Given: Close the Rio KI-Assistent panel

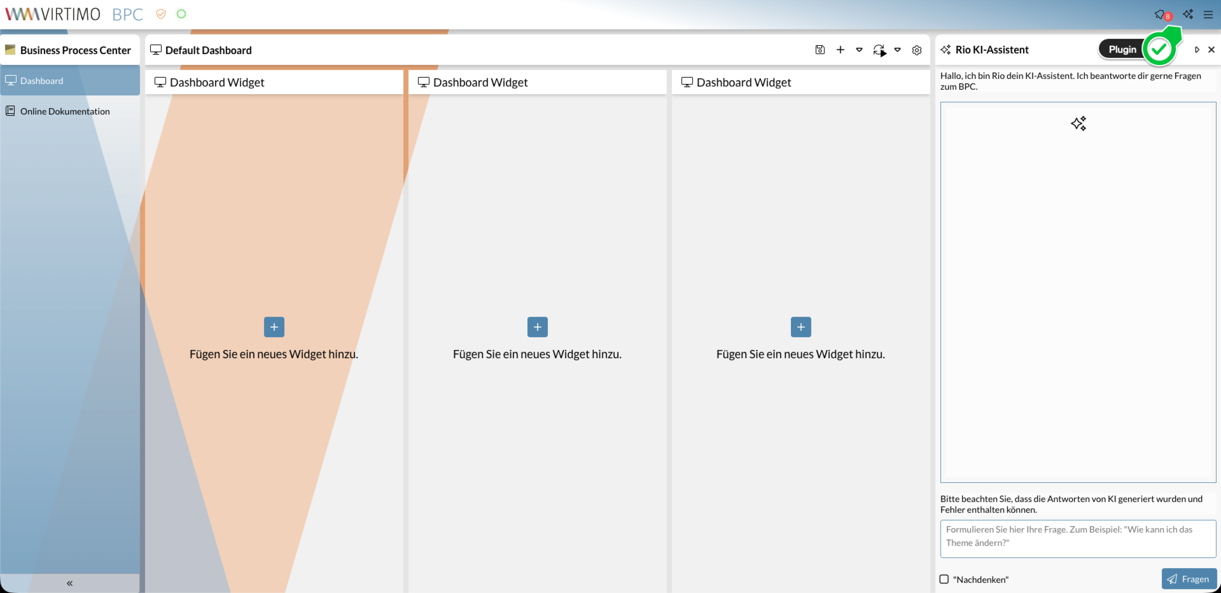Looking at the screenshot, I should tap(1211, 50).
